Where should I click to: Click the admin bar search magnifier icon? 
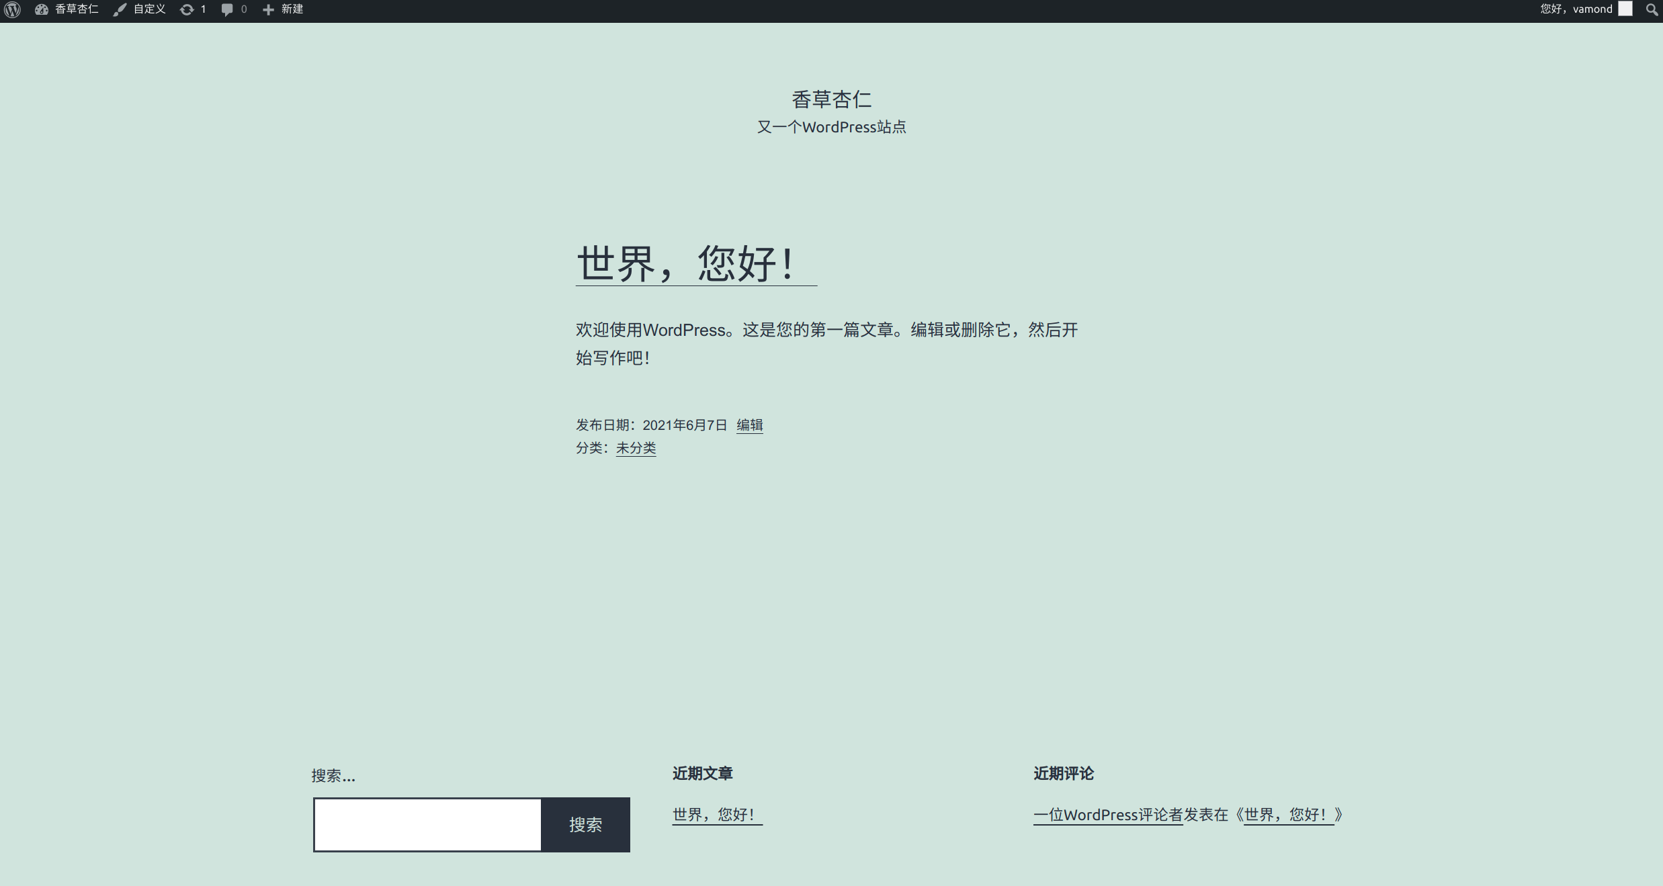pyautogui.click(x=1652, y=9)
